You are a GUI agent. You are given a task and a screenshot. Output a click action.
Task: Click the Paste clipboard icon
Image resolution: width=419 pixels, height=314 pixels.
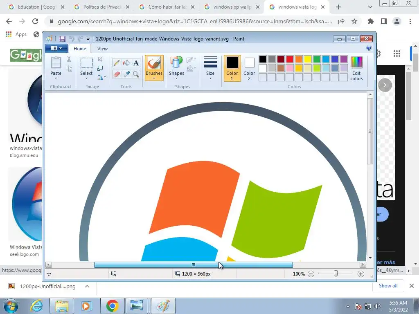pyautogui.click(x=56, y=63)
